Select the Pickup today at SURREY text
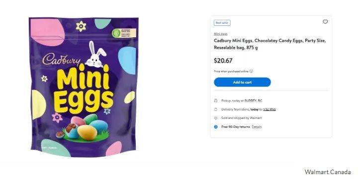The height and width of the screenshot is (180, 360). point(242,100)
